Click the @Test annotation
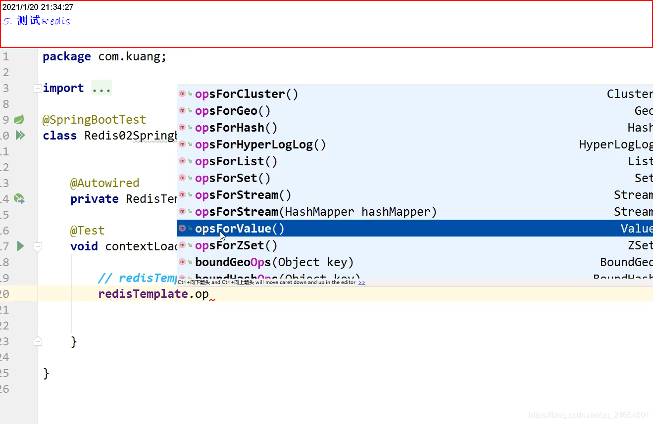The image size is (653, 424). coord(87,231)
